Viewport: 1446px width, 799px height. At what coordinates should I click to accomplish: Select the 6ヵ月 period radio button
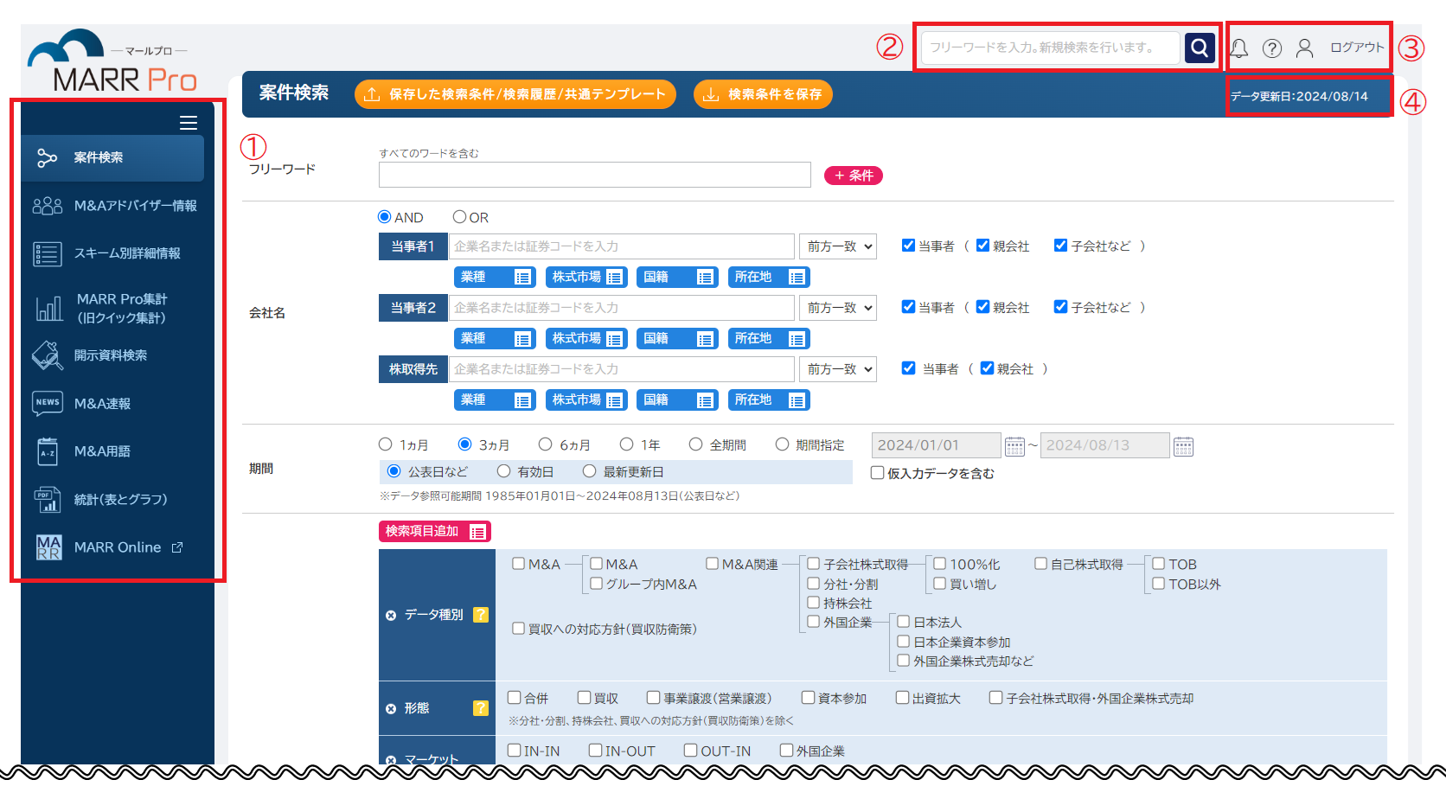[x=546, y=444]
